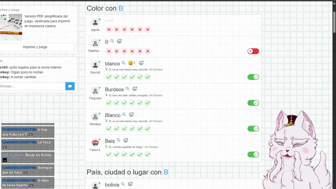Look up Burdeos with the magnifier icon
This screenshot has width=336, height=189.
[x=127, y=89]
